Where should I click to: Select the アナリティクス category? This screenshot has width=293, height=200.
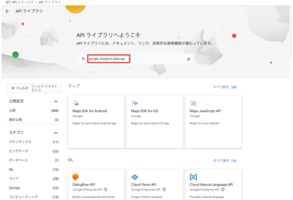coord(34,142)
